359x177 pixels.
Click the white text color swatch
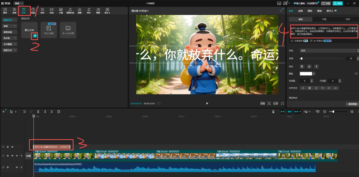click(306, 73)
